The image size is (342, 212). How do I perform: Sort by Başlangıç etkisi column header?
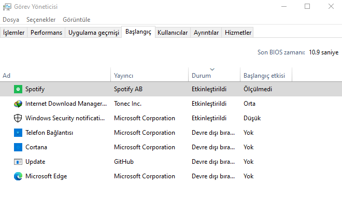coord(264,76)
